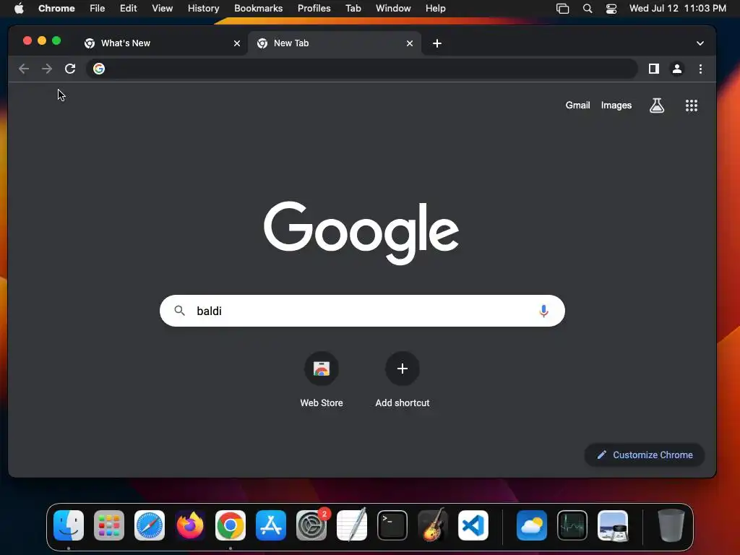This screenshot has height=555, width=740.
Task: Select the New Tab tab
Action: tap(335, 43)
